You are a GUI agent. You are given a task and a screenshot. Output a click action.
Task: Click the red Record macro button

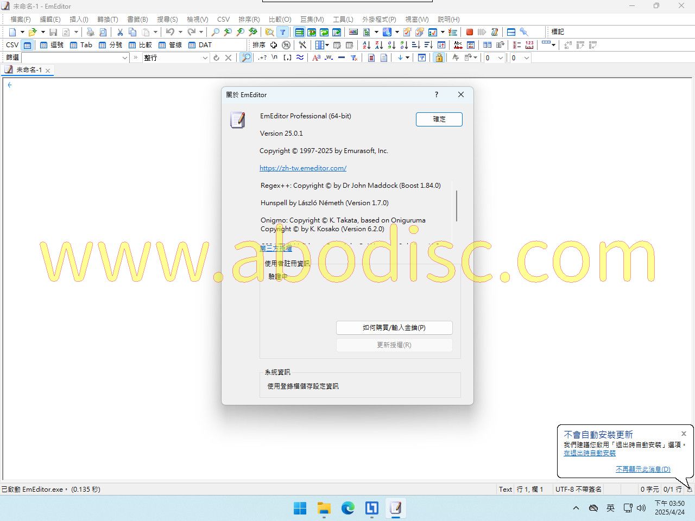coord(470,32)
